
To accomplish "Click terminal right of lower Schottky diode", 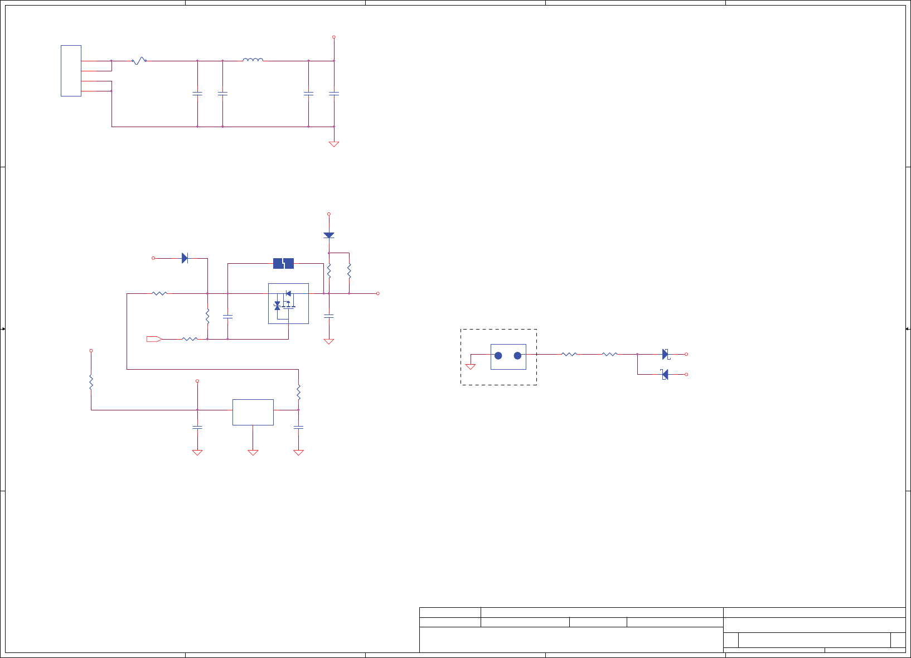I will 686,374.
